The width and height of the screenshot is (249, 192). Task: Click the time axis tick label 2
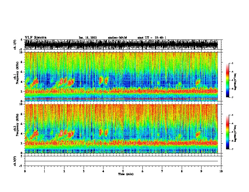pyautogui.click(x=64, y=171)
